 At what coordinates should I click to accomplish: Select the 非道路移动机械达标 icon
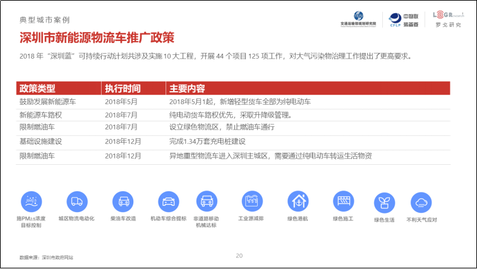[206, 201]
